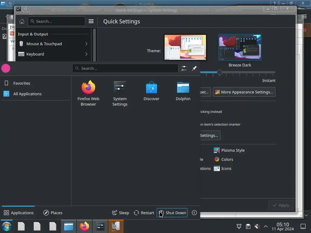Click the show desktop icon

click(303, 226)
